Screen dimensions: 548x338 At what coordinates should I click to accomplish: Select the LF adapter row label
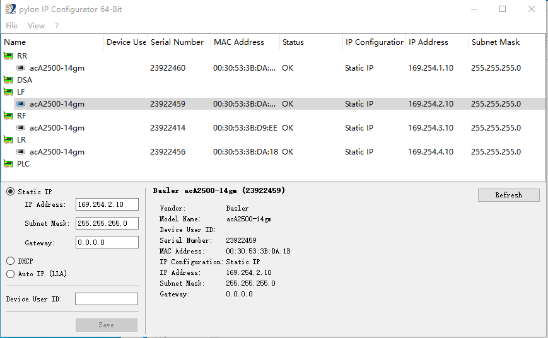click(21, 92)
